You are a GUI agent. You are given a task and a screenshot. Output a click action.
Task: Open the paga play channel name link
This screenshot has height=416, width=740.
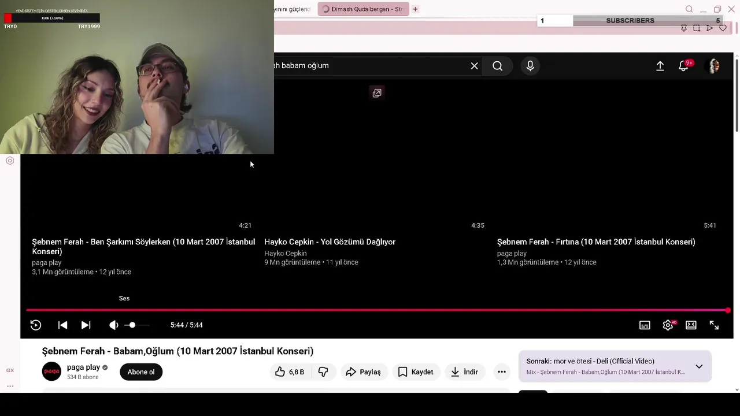[x=83, y=367]
